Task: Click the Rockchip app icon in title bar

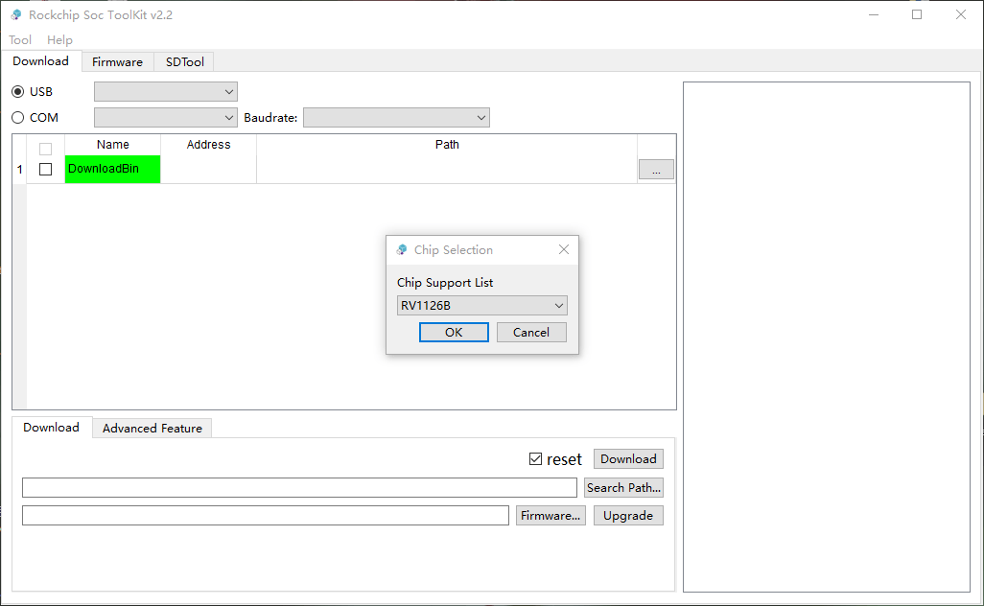Action: pyautogui.click(x=16, y=14)
